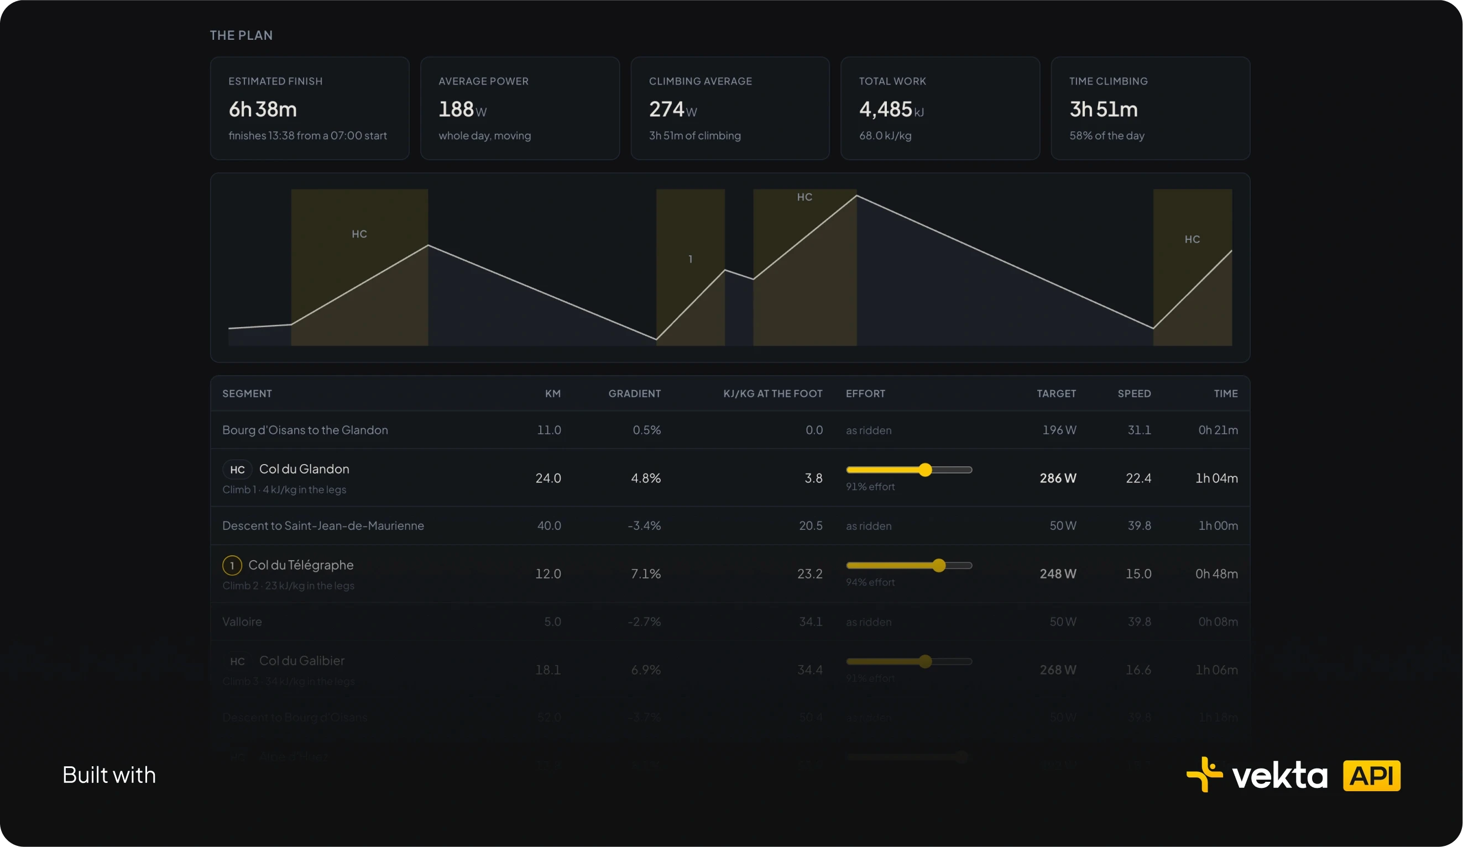
Task: Open the vekta wordmark link
Action: 1279,776
